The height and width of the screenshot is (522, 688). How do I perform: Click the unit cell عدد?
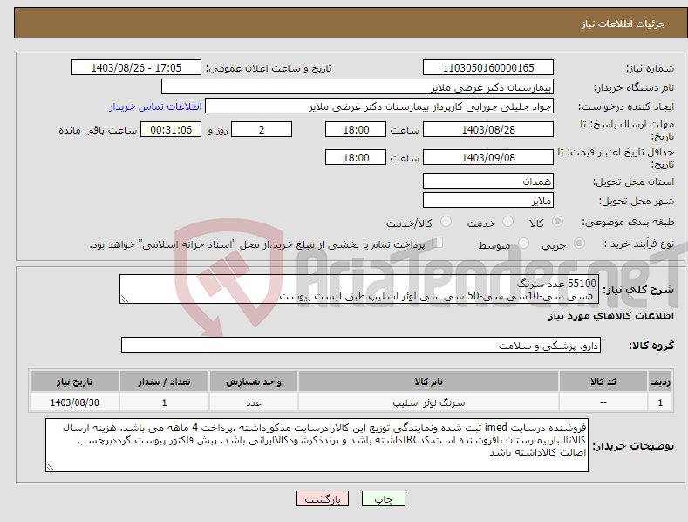pos(254,402)
